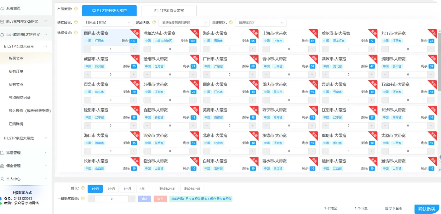Screen dimensions: 441x214
Task: Click 内蒙古自治区 tag on 呼和浩特市 card
Action: [x=163, y=41]
